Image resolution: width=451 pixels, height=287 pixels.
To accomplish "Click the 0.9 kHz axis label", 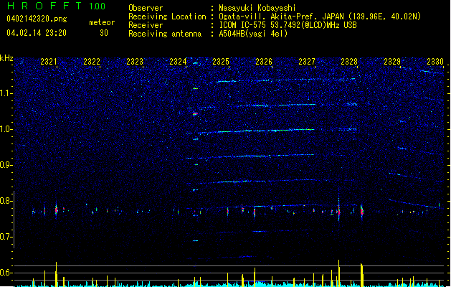I will [x=6, y=165].
